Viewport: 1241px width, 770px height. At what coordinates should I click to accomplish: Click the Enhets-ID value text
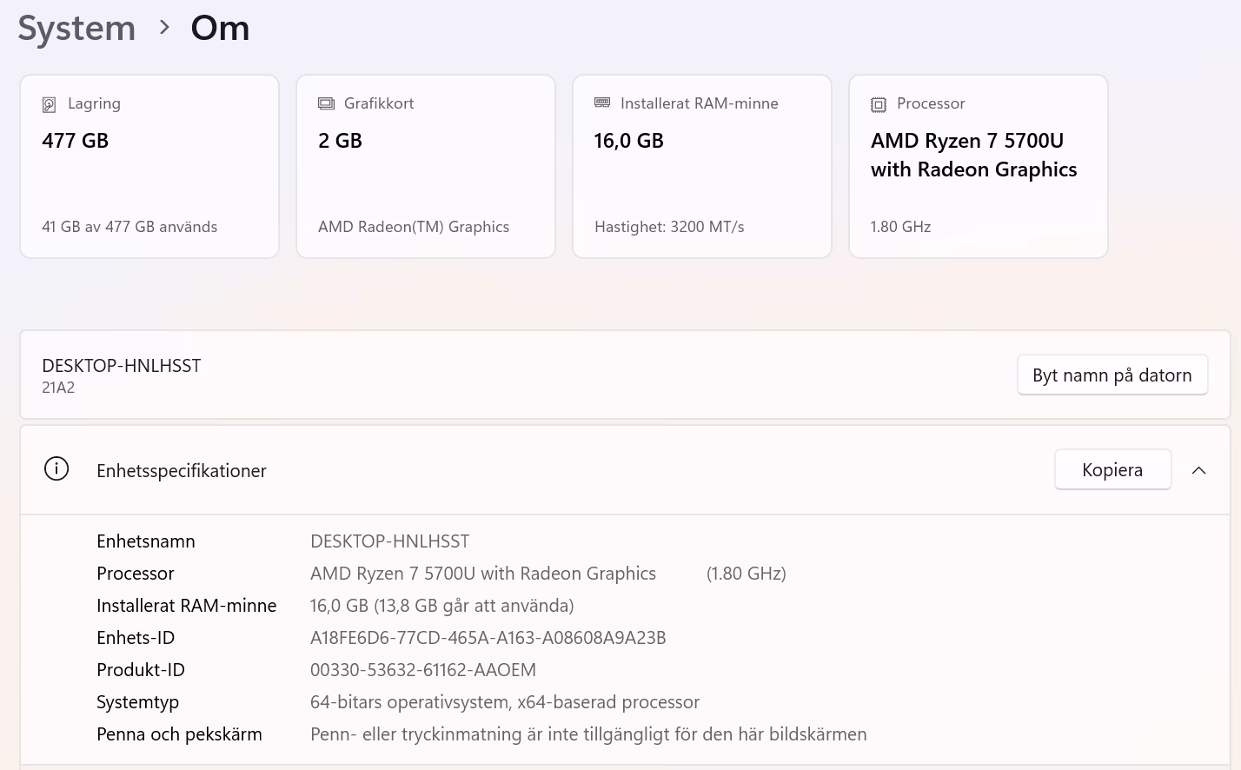pos(488,638)
